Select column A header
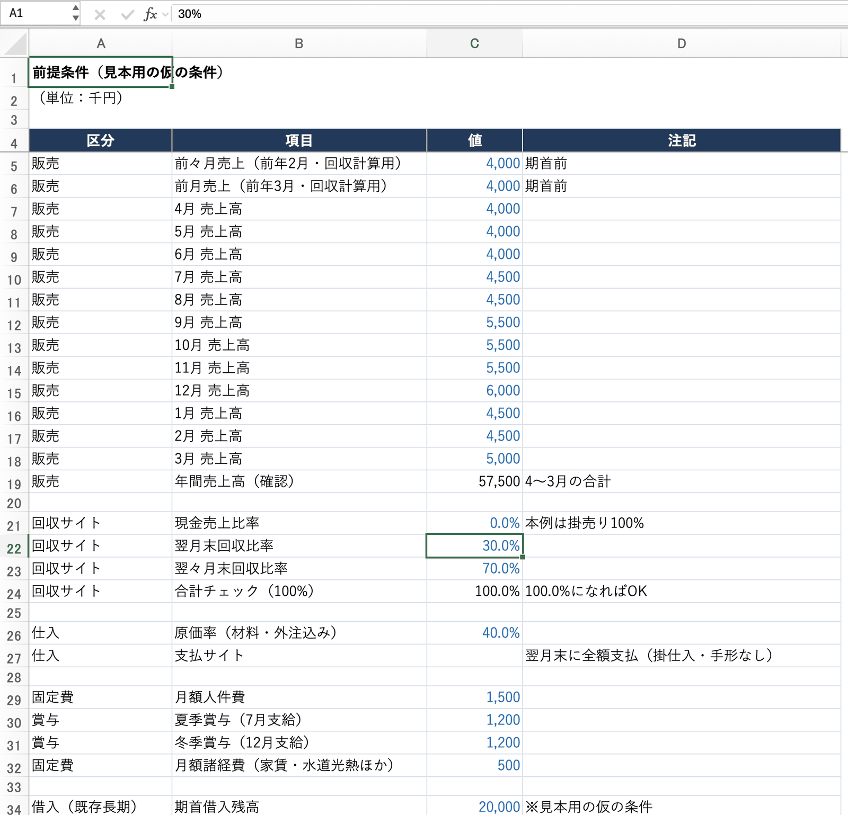This screenshot has width=848, height=815. 101,43
